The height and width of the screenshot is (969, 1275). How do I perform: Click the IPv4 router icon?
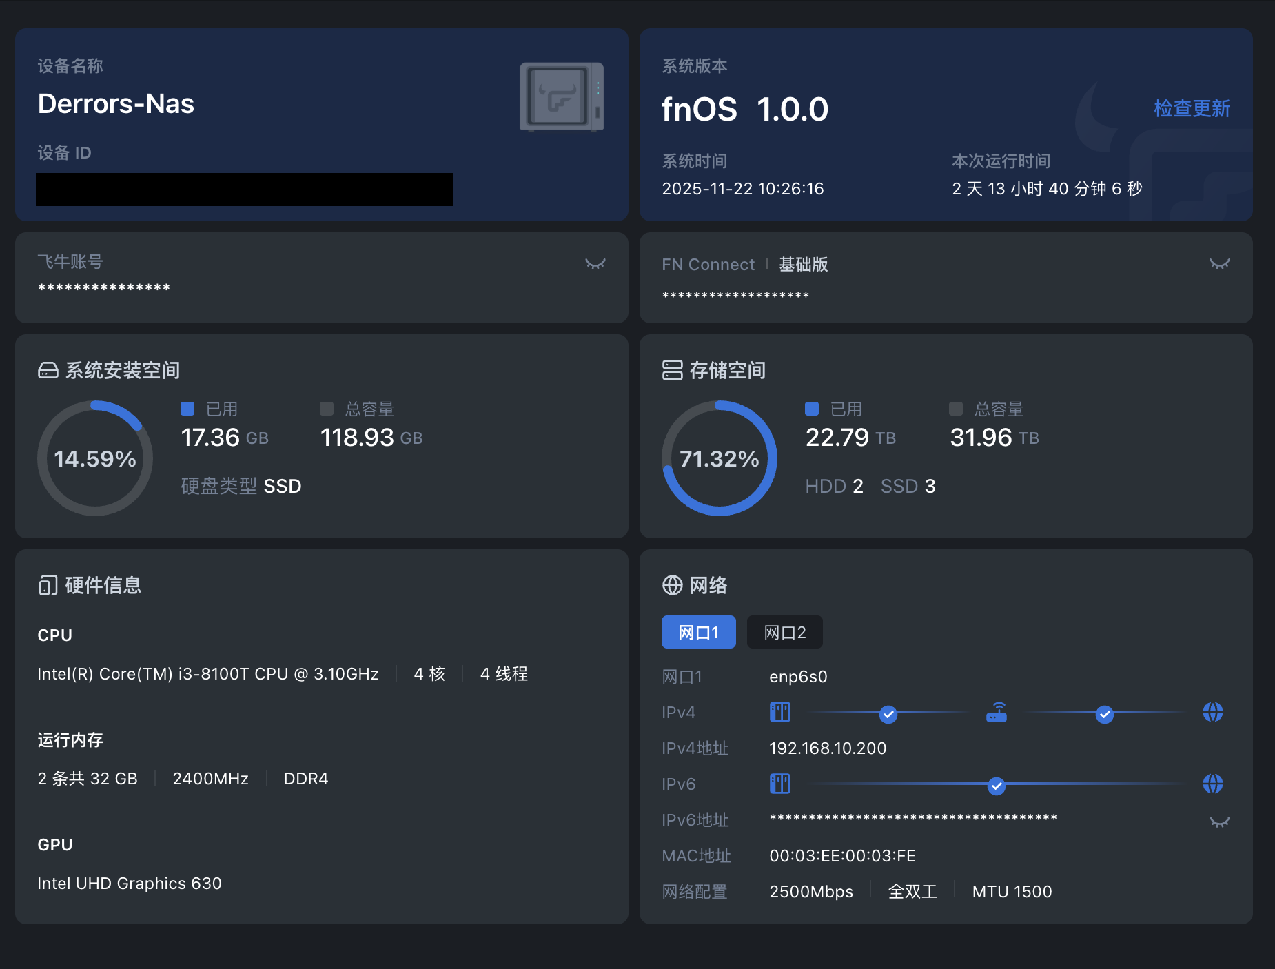point(996,713)
